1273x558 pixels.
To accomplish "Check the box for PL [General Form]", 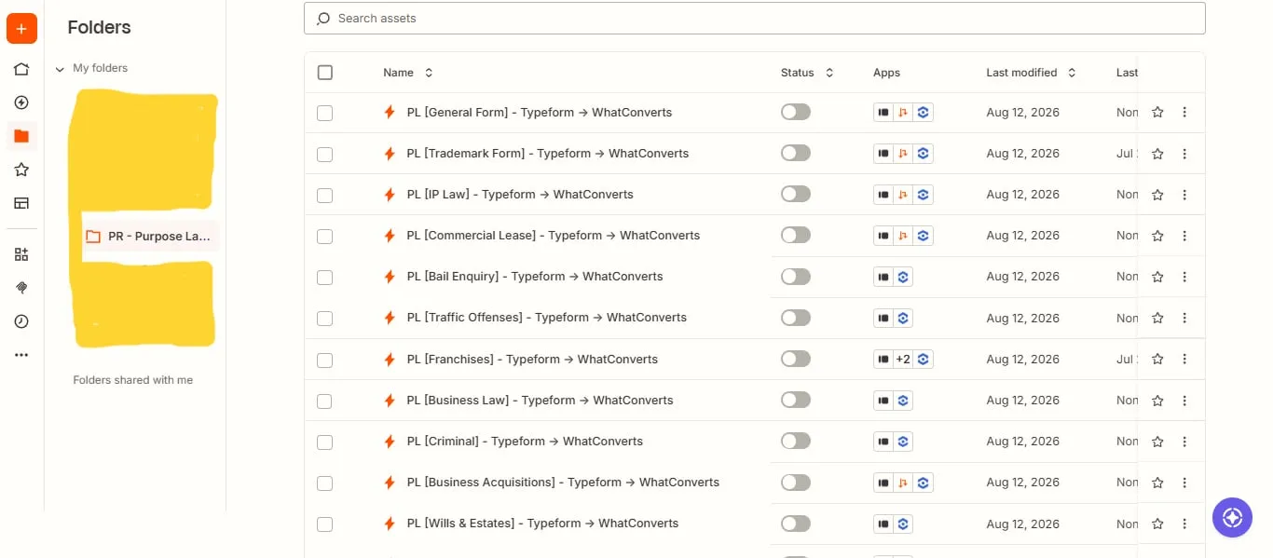I will coord(324,113).
